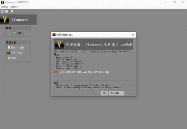Click the large V logo in the dialog banner

click(59, 44)
